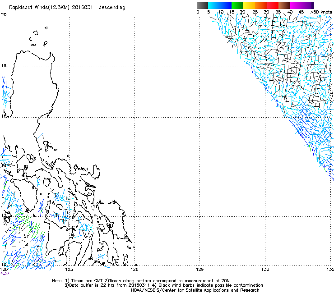Click the red 30-35 knots legend swatch
The height and width of the screenshot is (293, 334).
pos(273,5)
